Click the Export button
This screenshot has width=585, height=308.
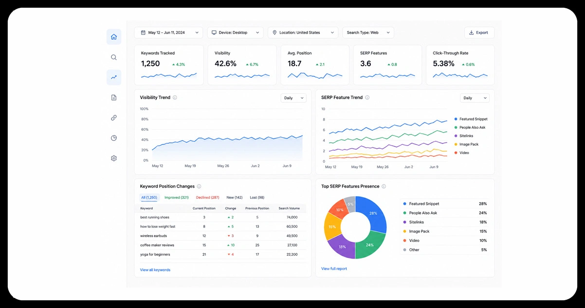point(479,33)
